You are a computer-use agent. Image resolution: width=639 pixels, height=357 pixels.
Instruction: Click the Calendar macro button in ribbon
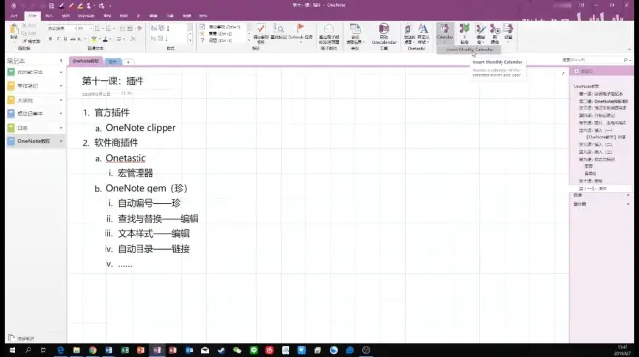tap(444, 33)
